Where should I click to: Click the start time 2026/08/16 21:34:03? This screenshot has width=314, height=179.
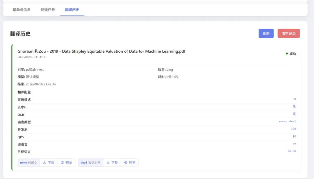click(31, 57)
